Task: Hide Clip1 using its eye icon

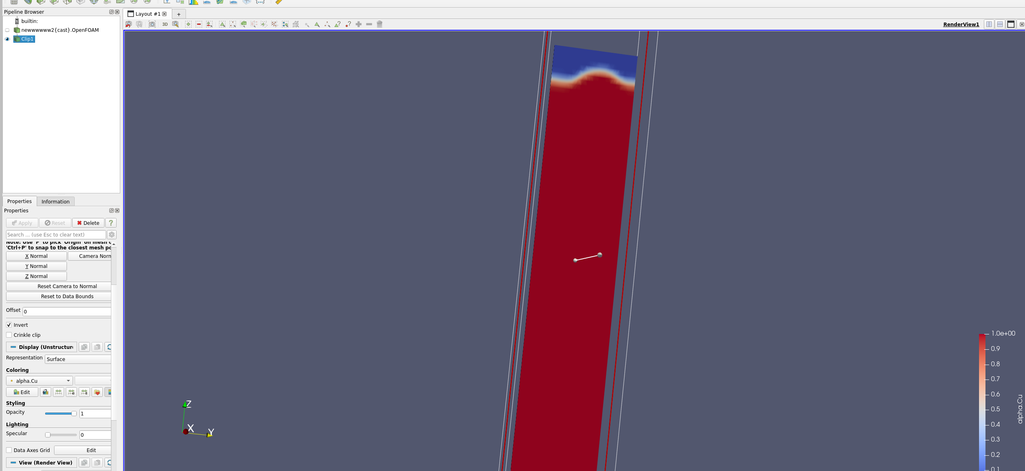Action: (7, 39)
